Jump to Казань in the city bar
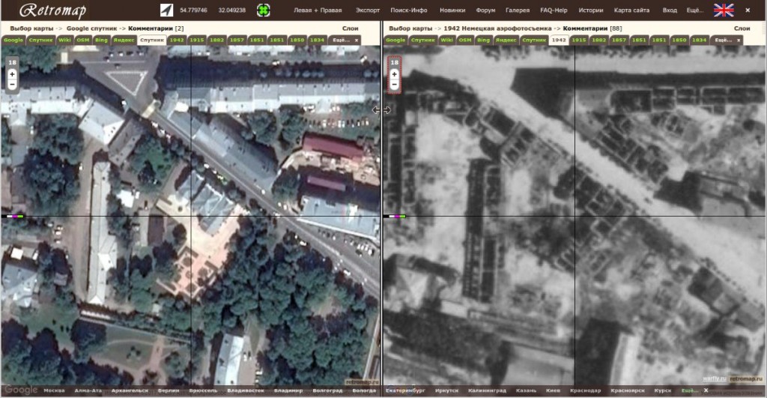 coord(526,391)
